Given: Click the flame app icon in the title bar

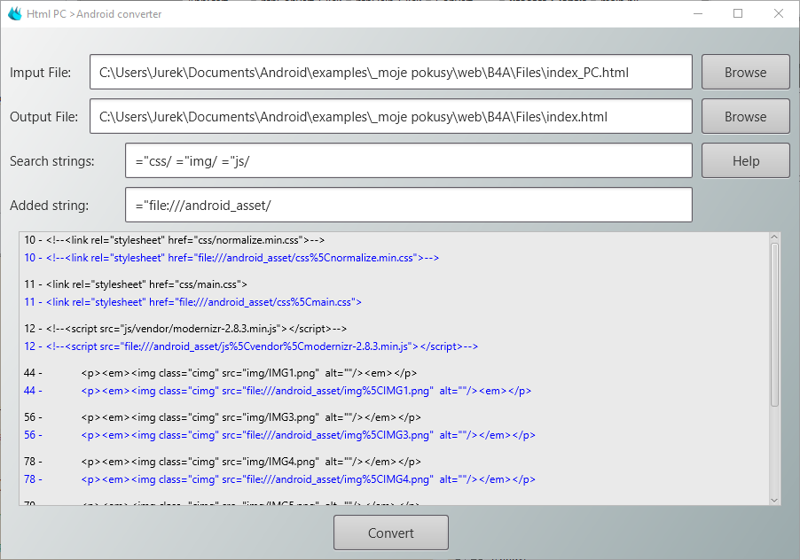Looking at the screenshot, I should coord(13,13).
